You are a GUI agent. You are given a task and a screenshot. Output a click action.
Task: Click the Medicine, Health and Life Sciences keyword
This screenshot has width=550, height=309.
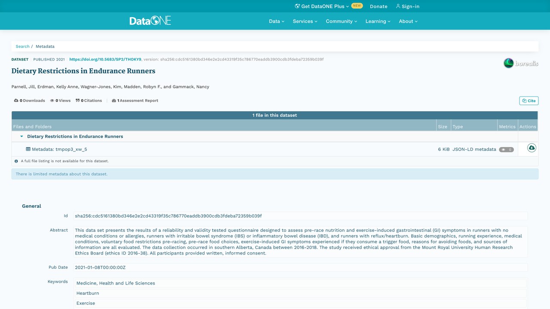click(x=300, y=283)
